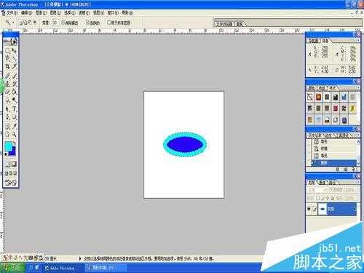
Task: Select Magic Wand state in History
Action: coord(333,162)
